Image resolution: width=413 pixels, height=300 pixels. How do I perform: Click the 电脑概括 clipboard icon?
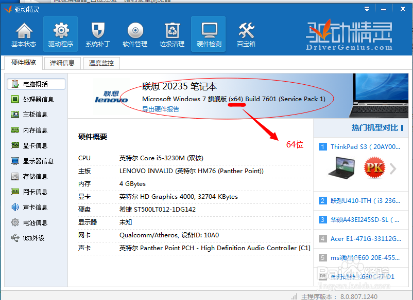click(15, 84)
